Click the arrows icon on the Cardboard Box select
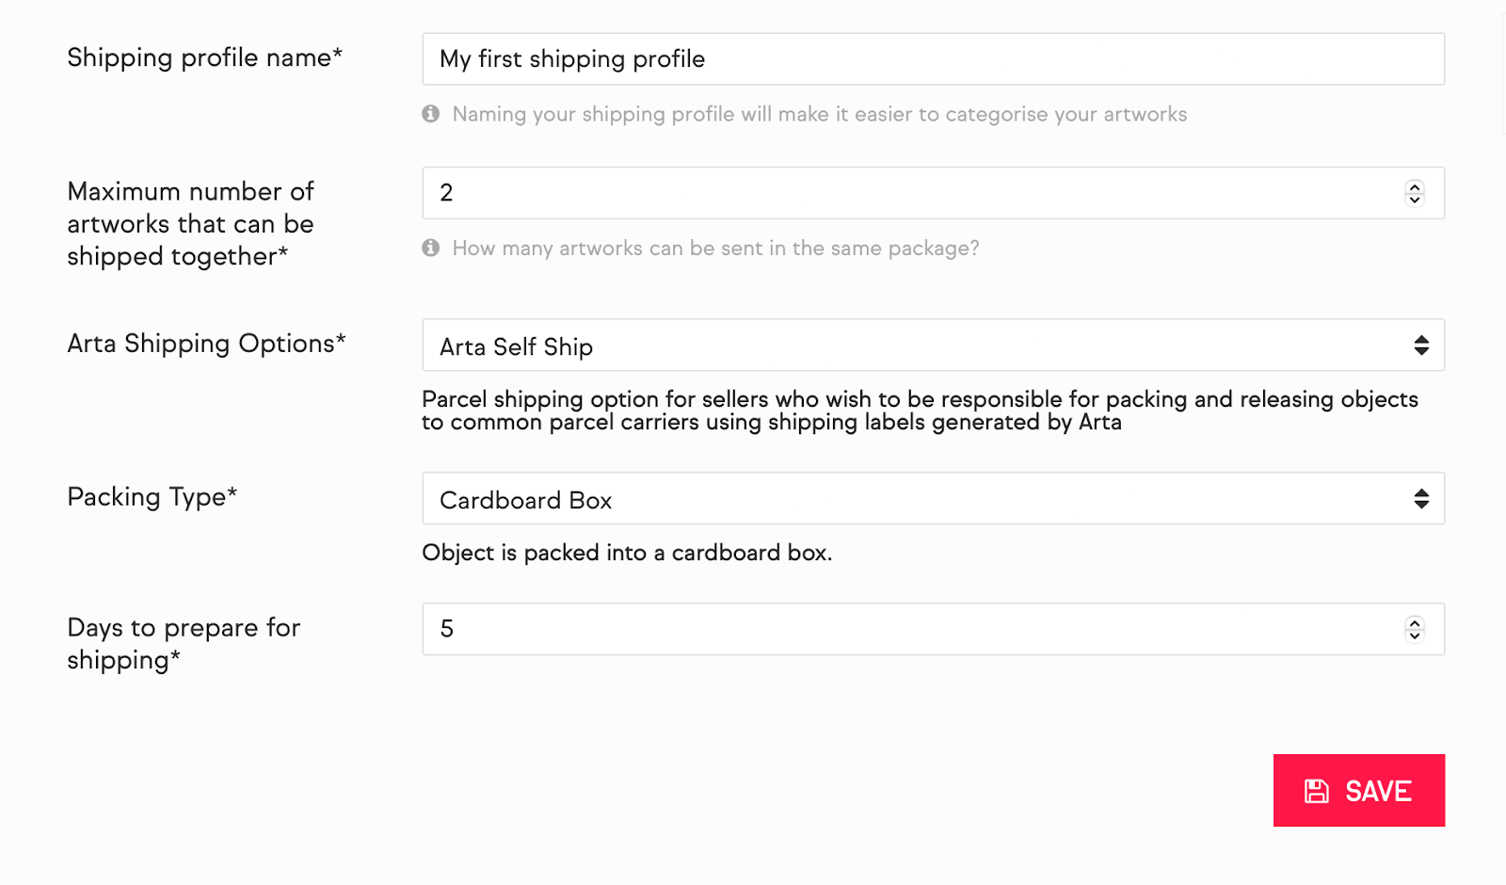Screen dimensions: 1506x885 pos(1421,499)
